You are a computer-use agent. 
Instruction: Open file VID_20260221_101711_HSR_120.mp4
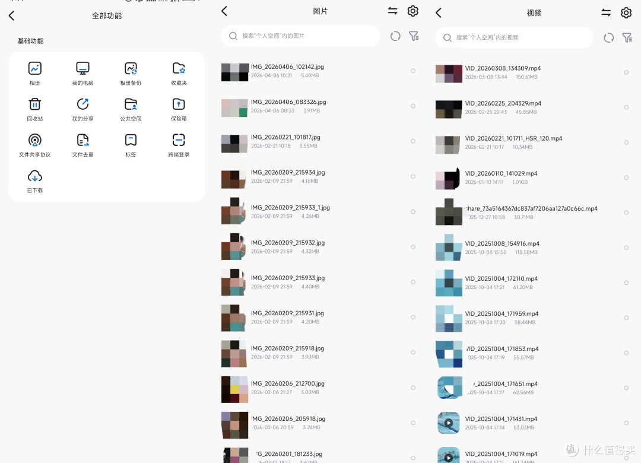point(513,138)
